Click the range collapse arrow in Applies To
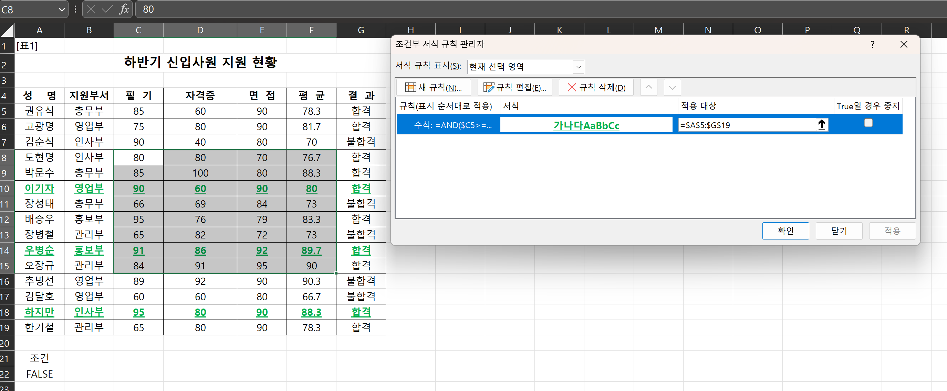The image size is (947, 391). [x=822, y=125]
